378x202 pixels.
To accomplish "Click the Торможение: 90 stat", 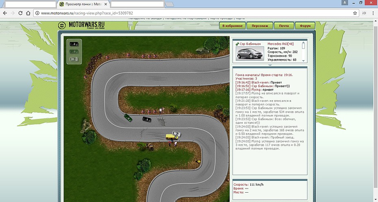I will [x=280, y=56].
